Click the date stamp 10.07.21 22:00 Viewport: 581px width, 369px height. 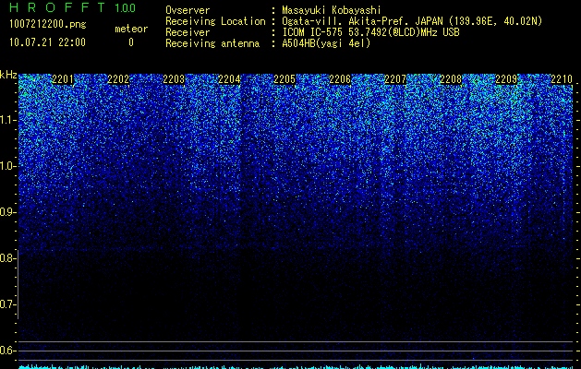coord(47,42)
